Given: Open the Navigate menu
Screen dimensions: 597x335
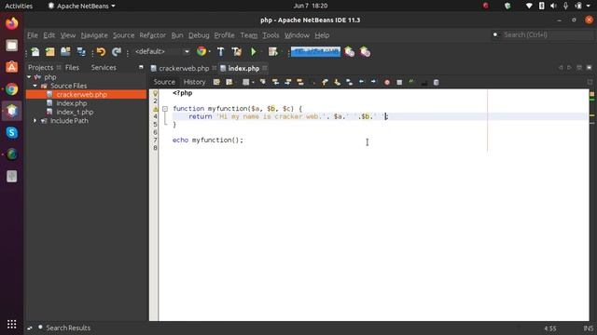Looking at the screenshot, I should pyautogui.click(x=94, y=35).
